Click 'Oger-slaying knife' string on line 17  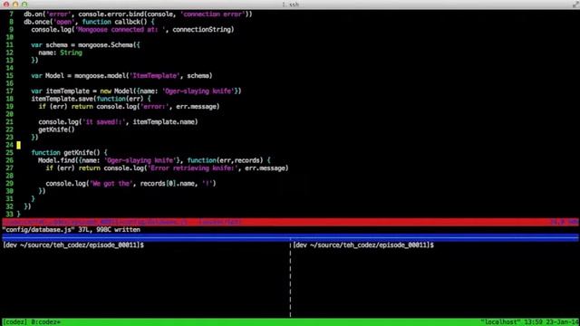(x=198, y=91)
